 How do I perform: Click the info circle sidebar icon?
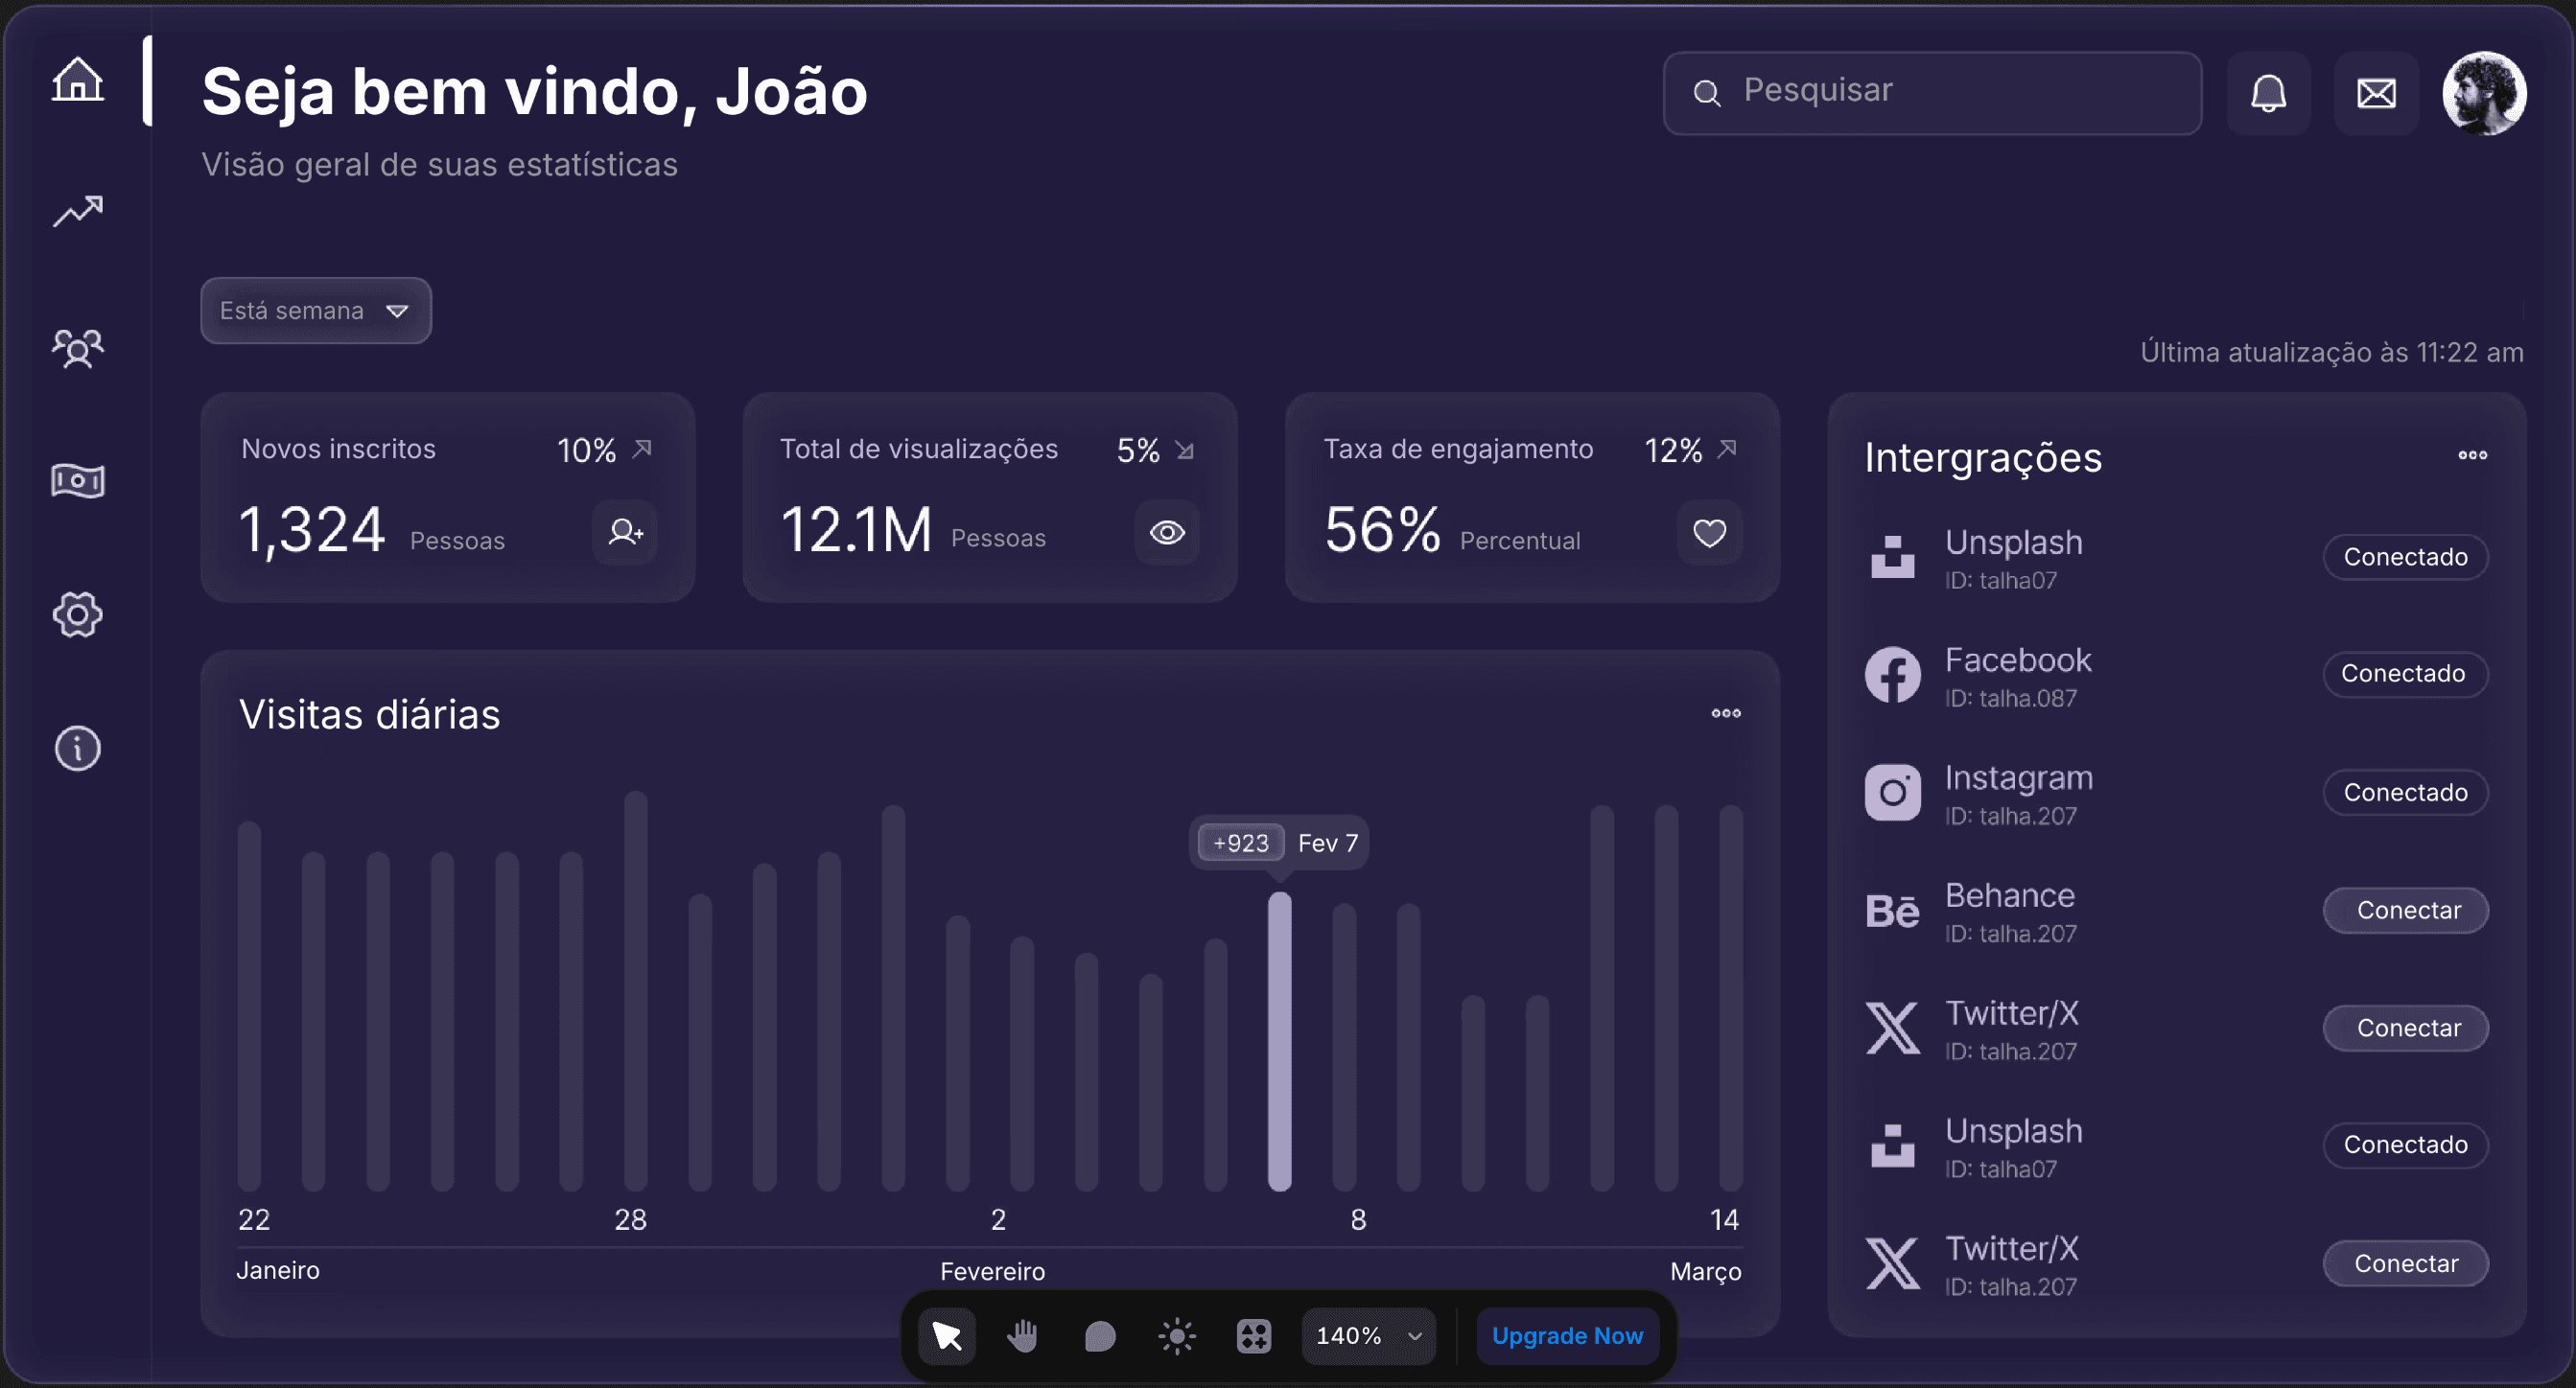77,749
